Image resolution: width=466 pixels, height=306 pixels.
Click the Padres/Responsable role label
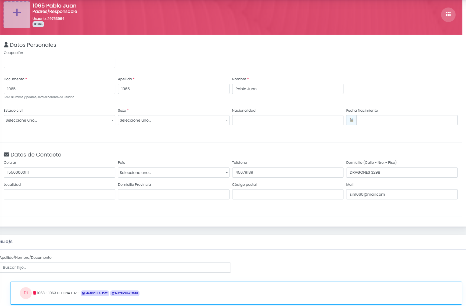[x=55, y=12]
